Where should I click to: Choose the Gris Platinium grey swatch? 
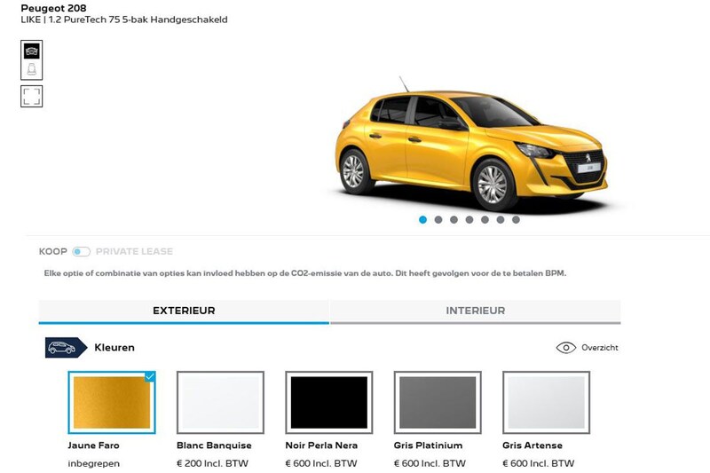[x=438, y=402]
